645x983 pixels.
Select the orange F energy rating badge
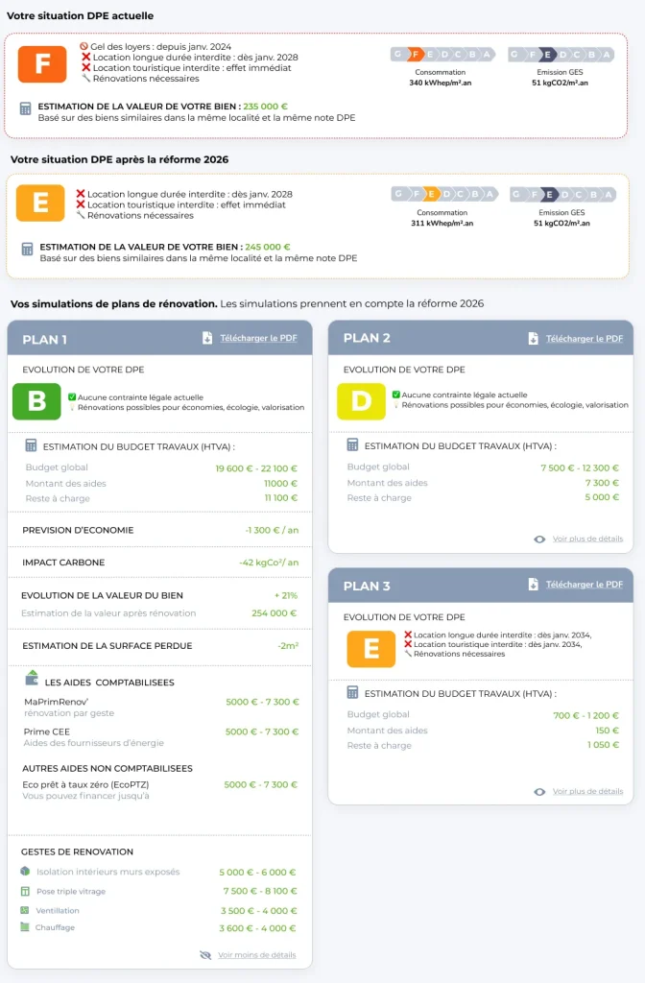tap(41, 64)
